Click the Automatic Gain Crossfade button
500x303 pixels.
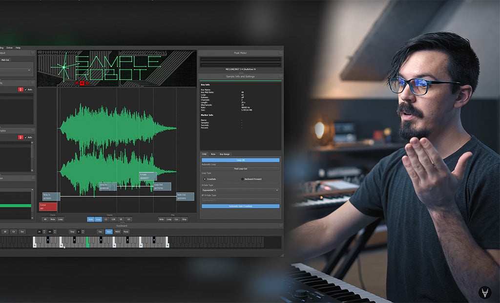tap(240, 206)
